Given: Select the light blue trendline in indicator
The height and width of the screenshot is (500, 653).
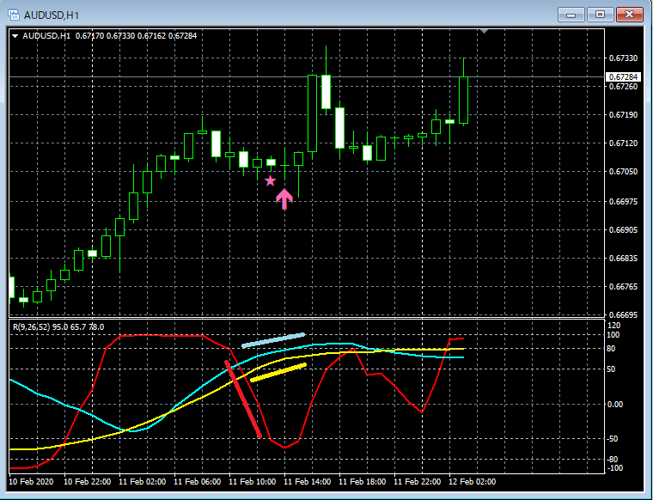Looking at the screenshot, I should coord(273,340).
